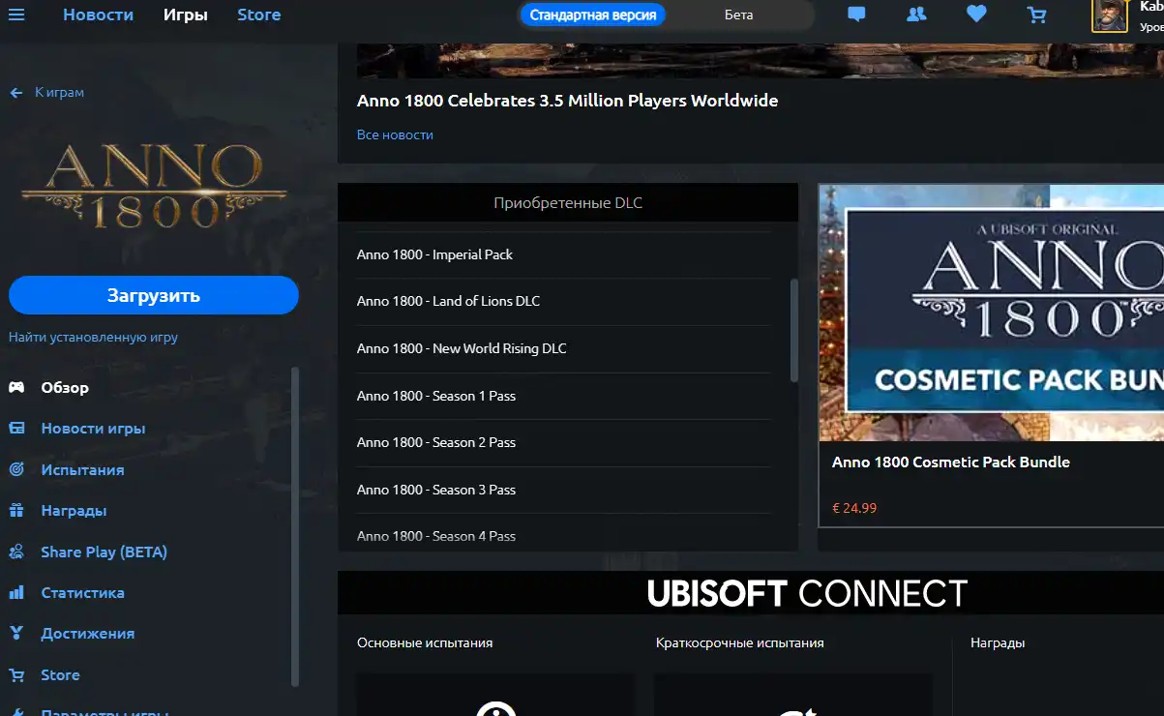Image resolution: width=1164 pixels, height=716 pixels.
Task: Select Испытания in the sidebar
Action: pos(82,469)
